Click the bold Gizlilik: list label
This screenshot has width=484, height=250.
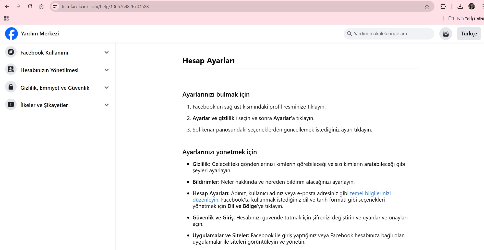pyautogui.click(x=201, y=164)
